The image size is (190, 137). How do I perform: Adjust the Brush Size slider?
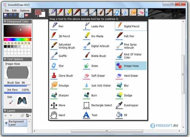(17, 86)
